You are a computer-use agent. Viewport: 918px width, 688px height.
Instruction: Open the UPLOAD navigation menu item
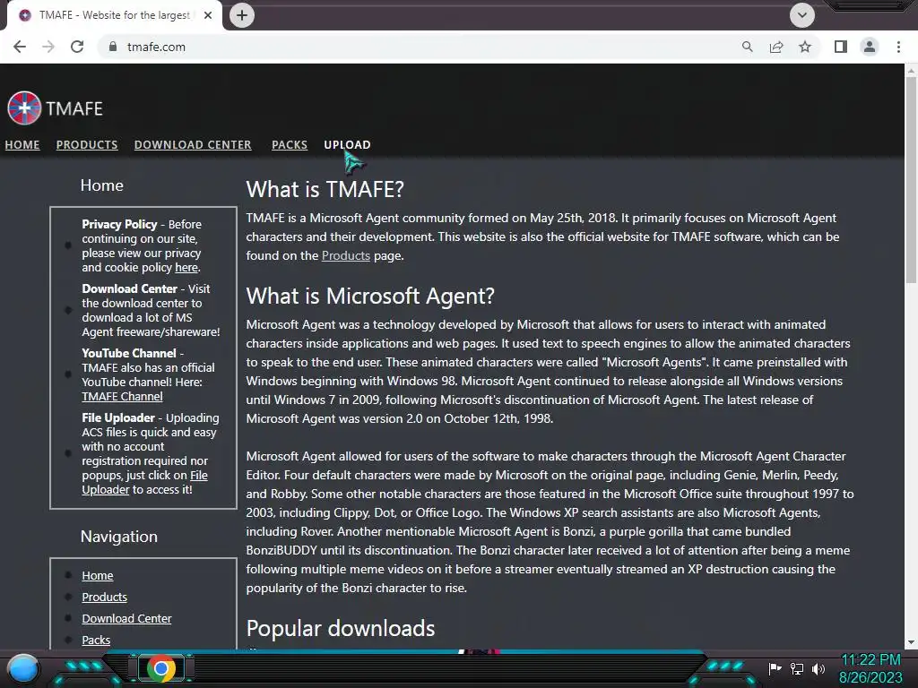click(347, 144)
